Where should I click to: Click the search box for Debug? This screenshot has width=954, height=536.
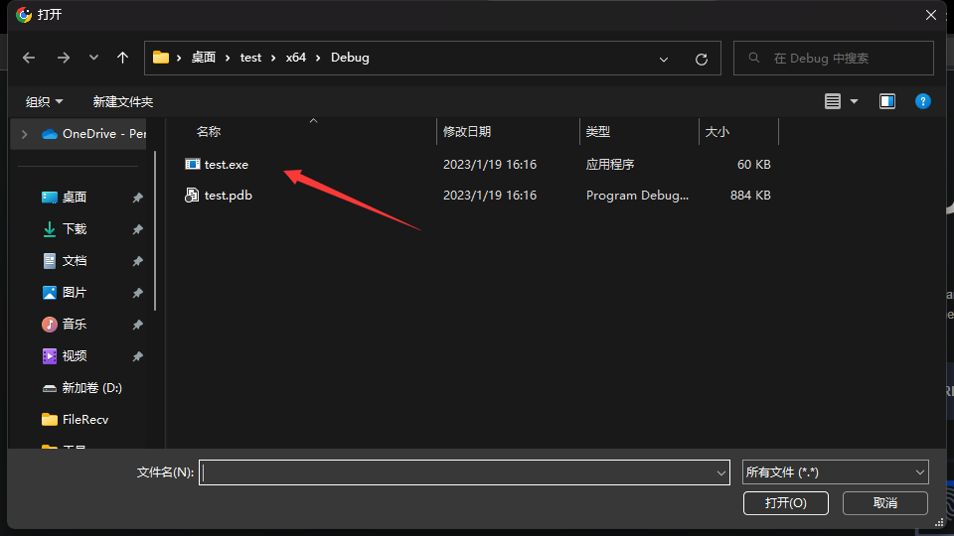click(834, 59)
